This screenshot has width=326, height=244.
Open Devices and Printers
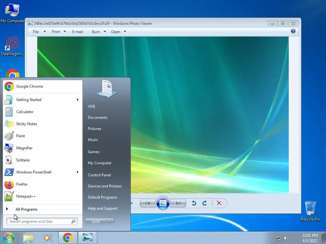(x=107, y=186)
